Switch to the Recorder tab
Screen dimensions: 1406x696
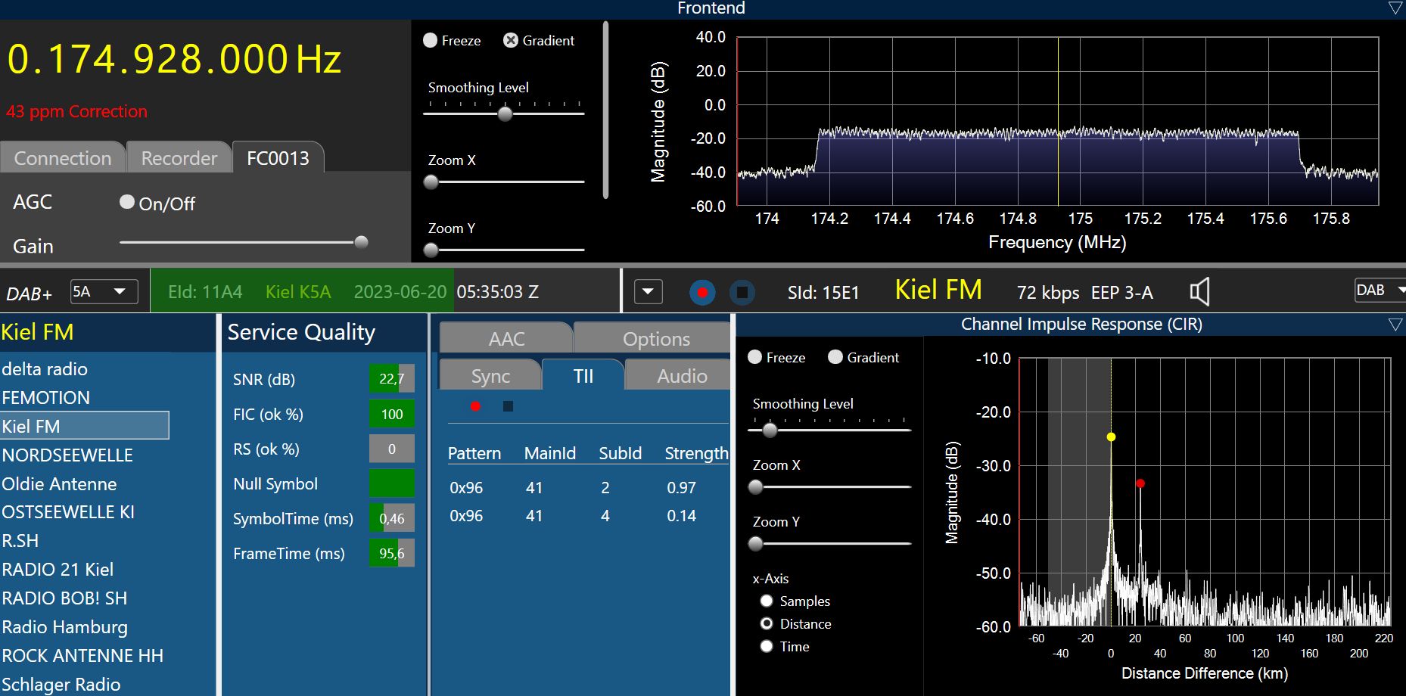coord(179,158)
